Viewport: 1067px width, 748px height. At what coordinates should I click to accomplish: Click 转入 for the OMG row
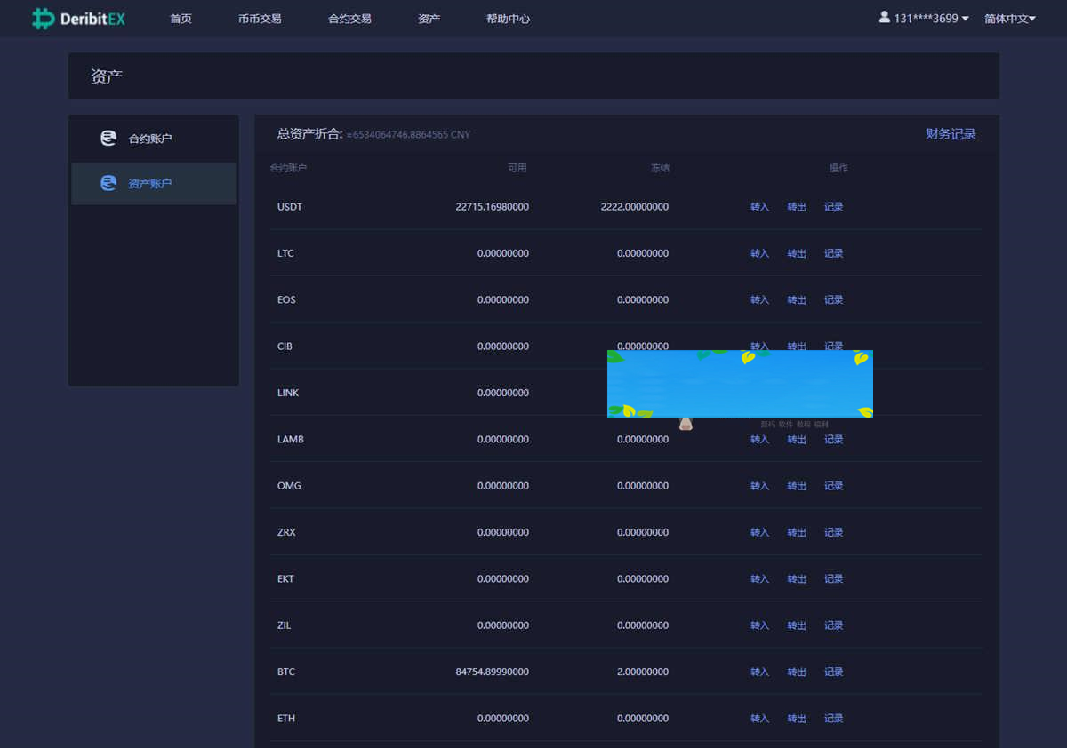pyautogui.click(x=759, y=487)
